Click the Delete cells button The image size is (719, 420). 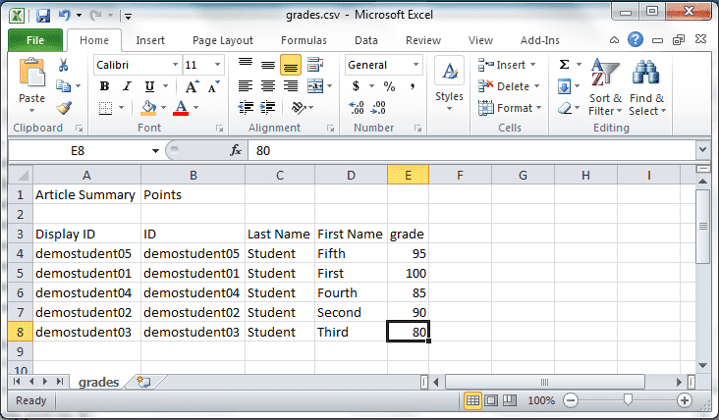pos(509,86)
